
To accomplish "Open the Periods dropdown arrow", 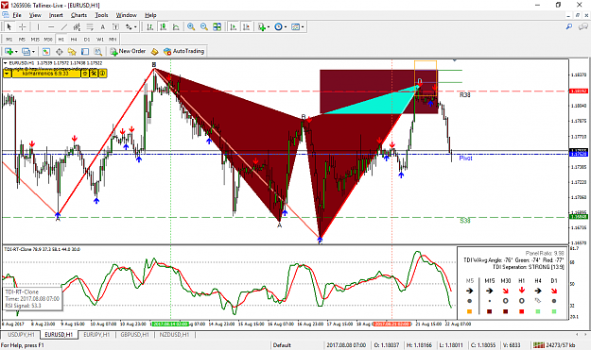I will [286, 27].
